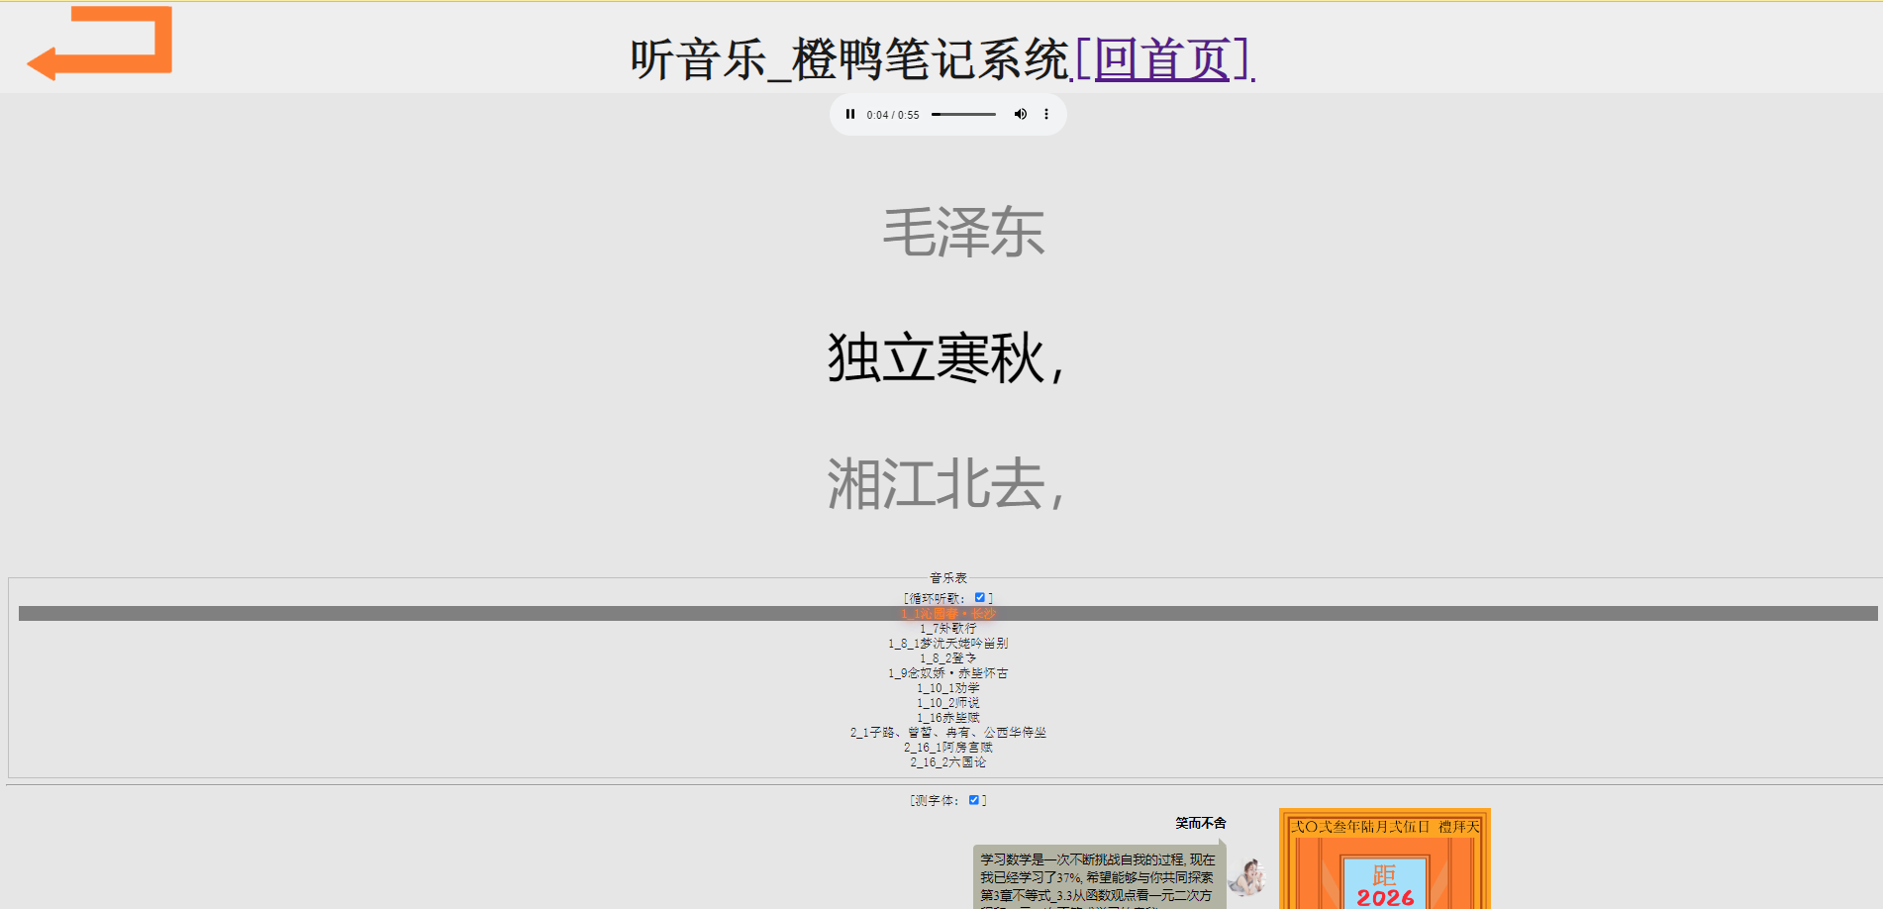
Task: Select 2_1子路、曾皙、冉有、公西华侍坐 song
Action: (x=947, y=732)
